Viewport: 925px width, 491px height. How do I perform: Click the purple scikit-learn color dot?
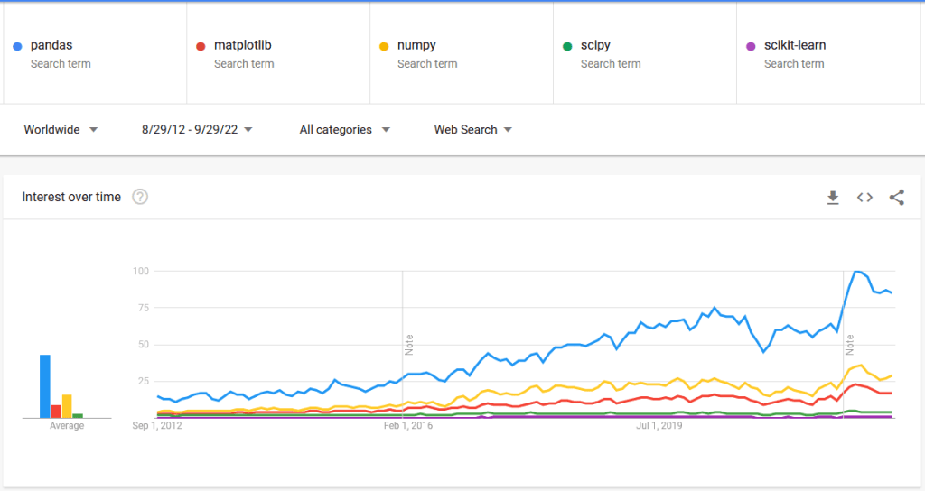[751, 46]
